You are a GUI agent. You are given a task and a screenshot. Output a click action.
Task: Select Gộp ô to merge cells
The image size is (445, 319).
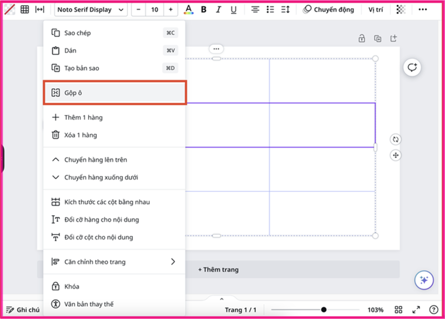115,93
